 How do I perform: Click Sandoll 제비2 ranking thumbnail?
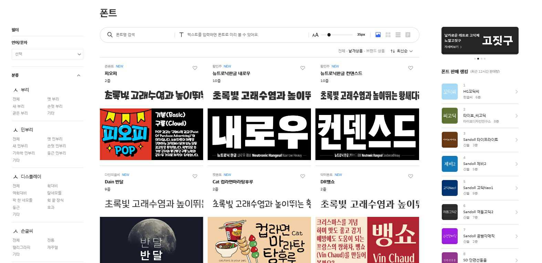pos(449,164)
